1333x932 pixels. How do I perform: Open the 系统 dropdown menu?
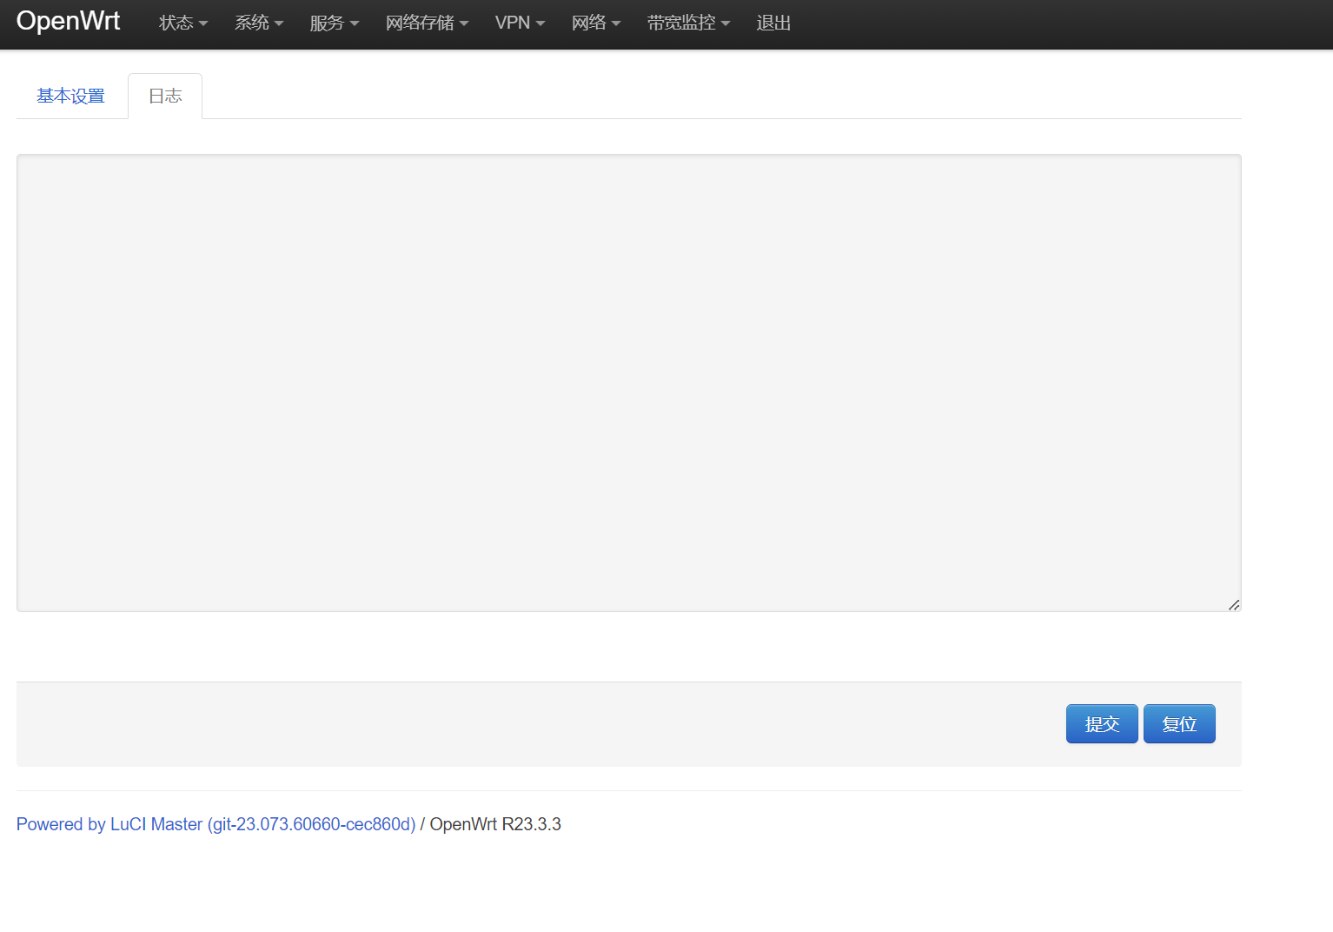tap(259, 23)
